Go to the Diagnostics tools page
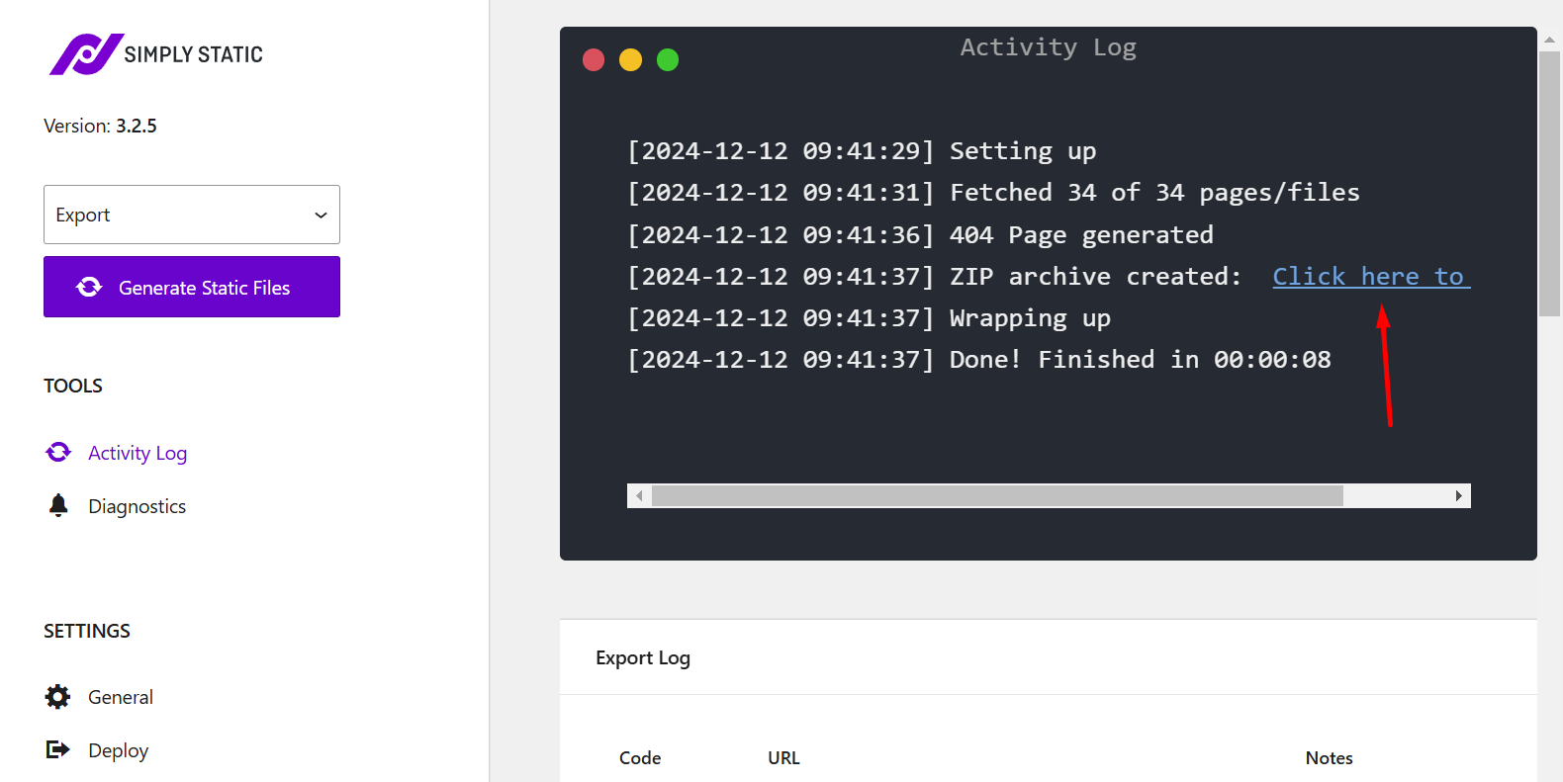 click(x=137, y=506)
